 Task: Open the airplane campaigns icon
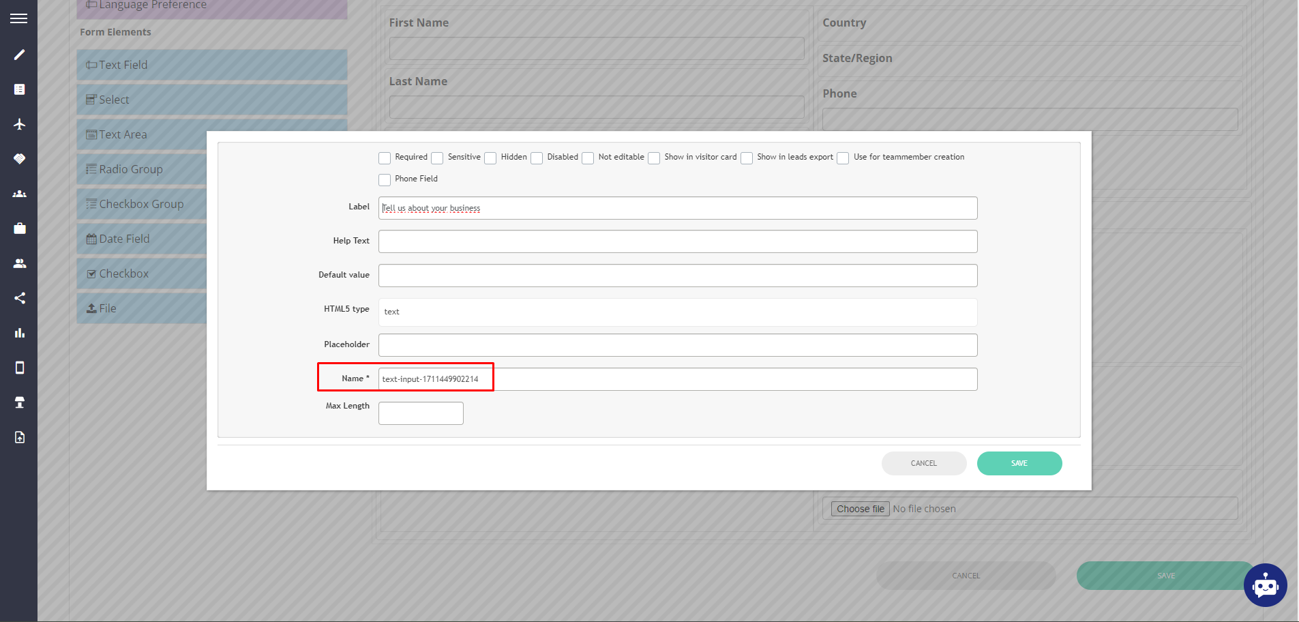18,124
